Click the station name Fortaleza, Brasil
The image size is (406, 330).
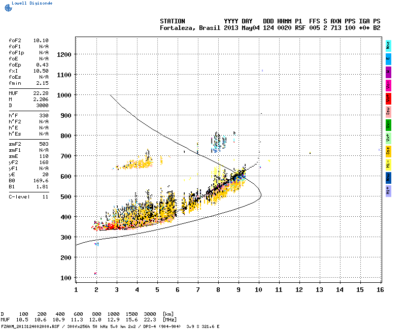click(x=190, y=28)
